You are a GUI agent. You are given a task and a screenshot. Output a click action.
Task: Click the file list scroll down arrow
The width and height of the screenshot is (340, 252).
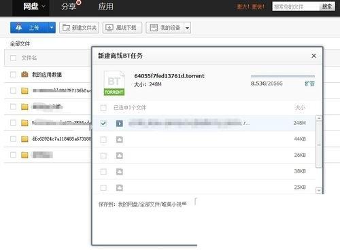click(x=319, y=190)
